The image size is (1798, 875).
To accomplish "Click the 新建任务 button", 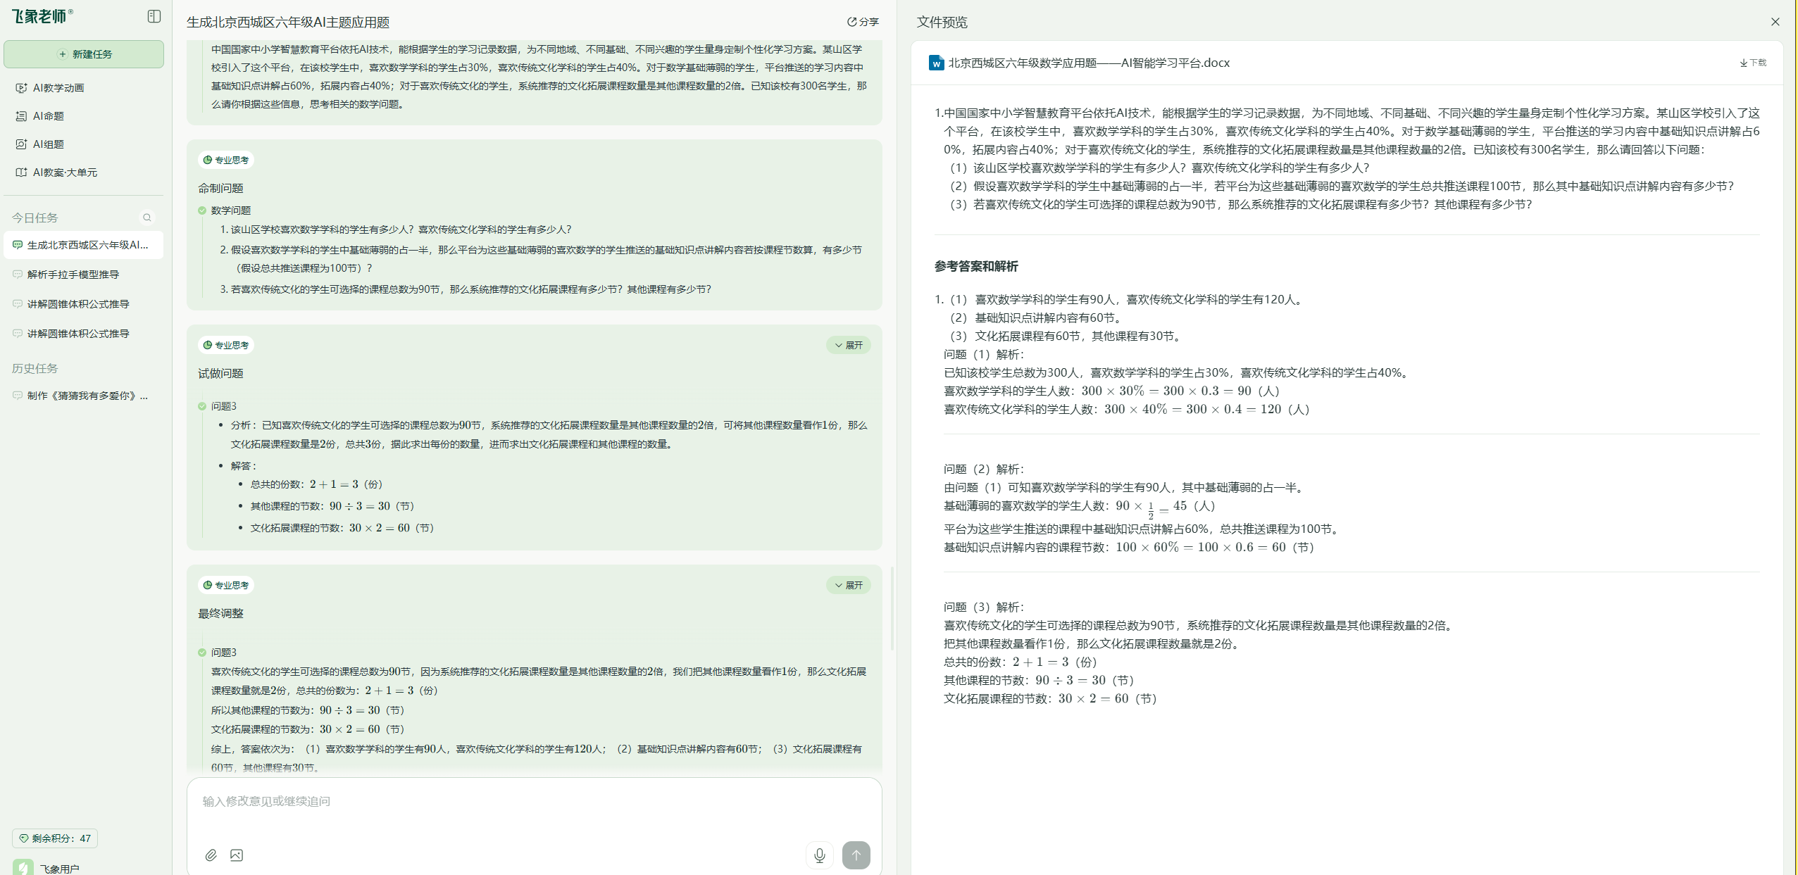I will [84, 54].
